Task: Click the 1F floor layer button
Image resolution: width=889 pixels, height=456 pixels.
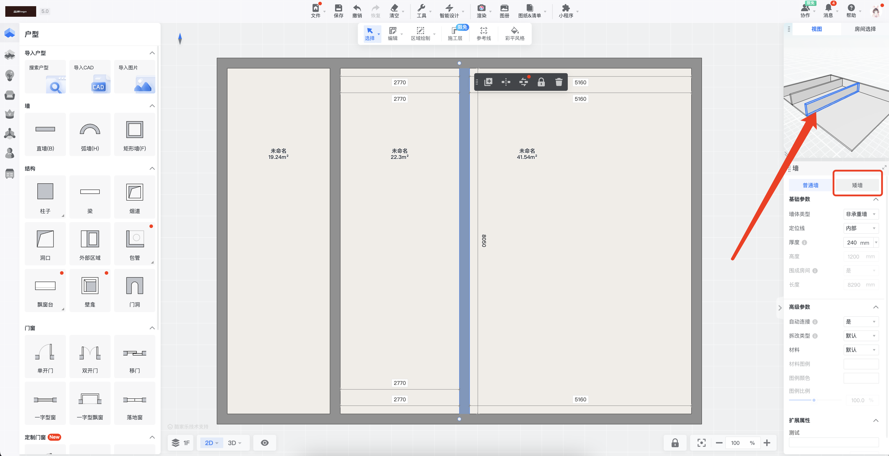Action: pyautogui.click(x=181, y=443)
